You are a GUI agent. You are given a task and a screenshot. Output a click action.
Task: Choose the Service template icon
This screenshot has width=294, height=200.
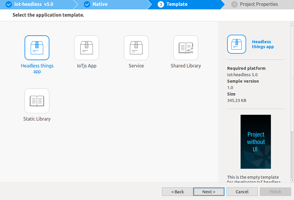pos(136,48)
